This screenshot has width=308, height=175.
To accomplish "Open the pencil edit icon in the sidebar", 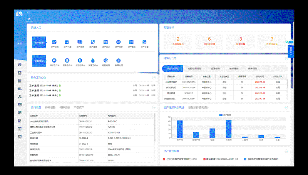I will click(20, 73).
